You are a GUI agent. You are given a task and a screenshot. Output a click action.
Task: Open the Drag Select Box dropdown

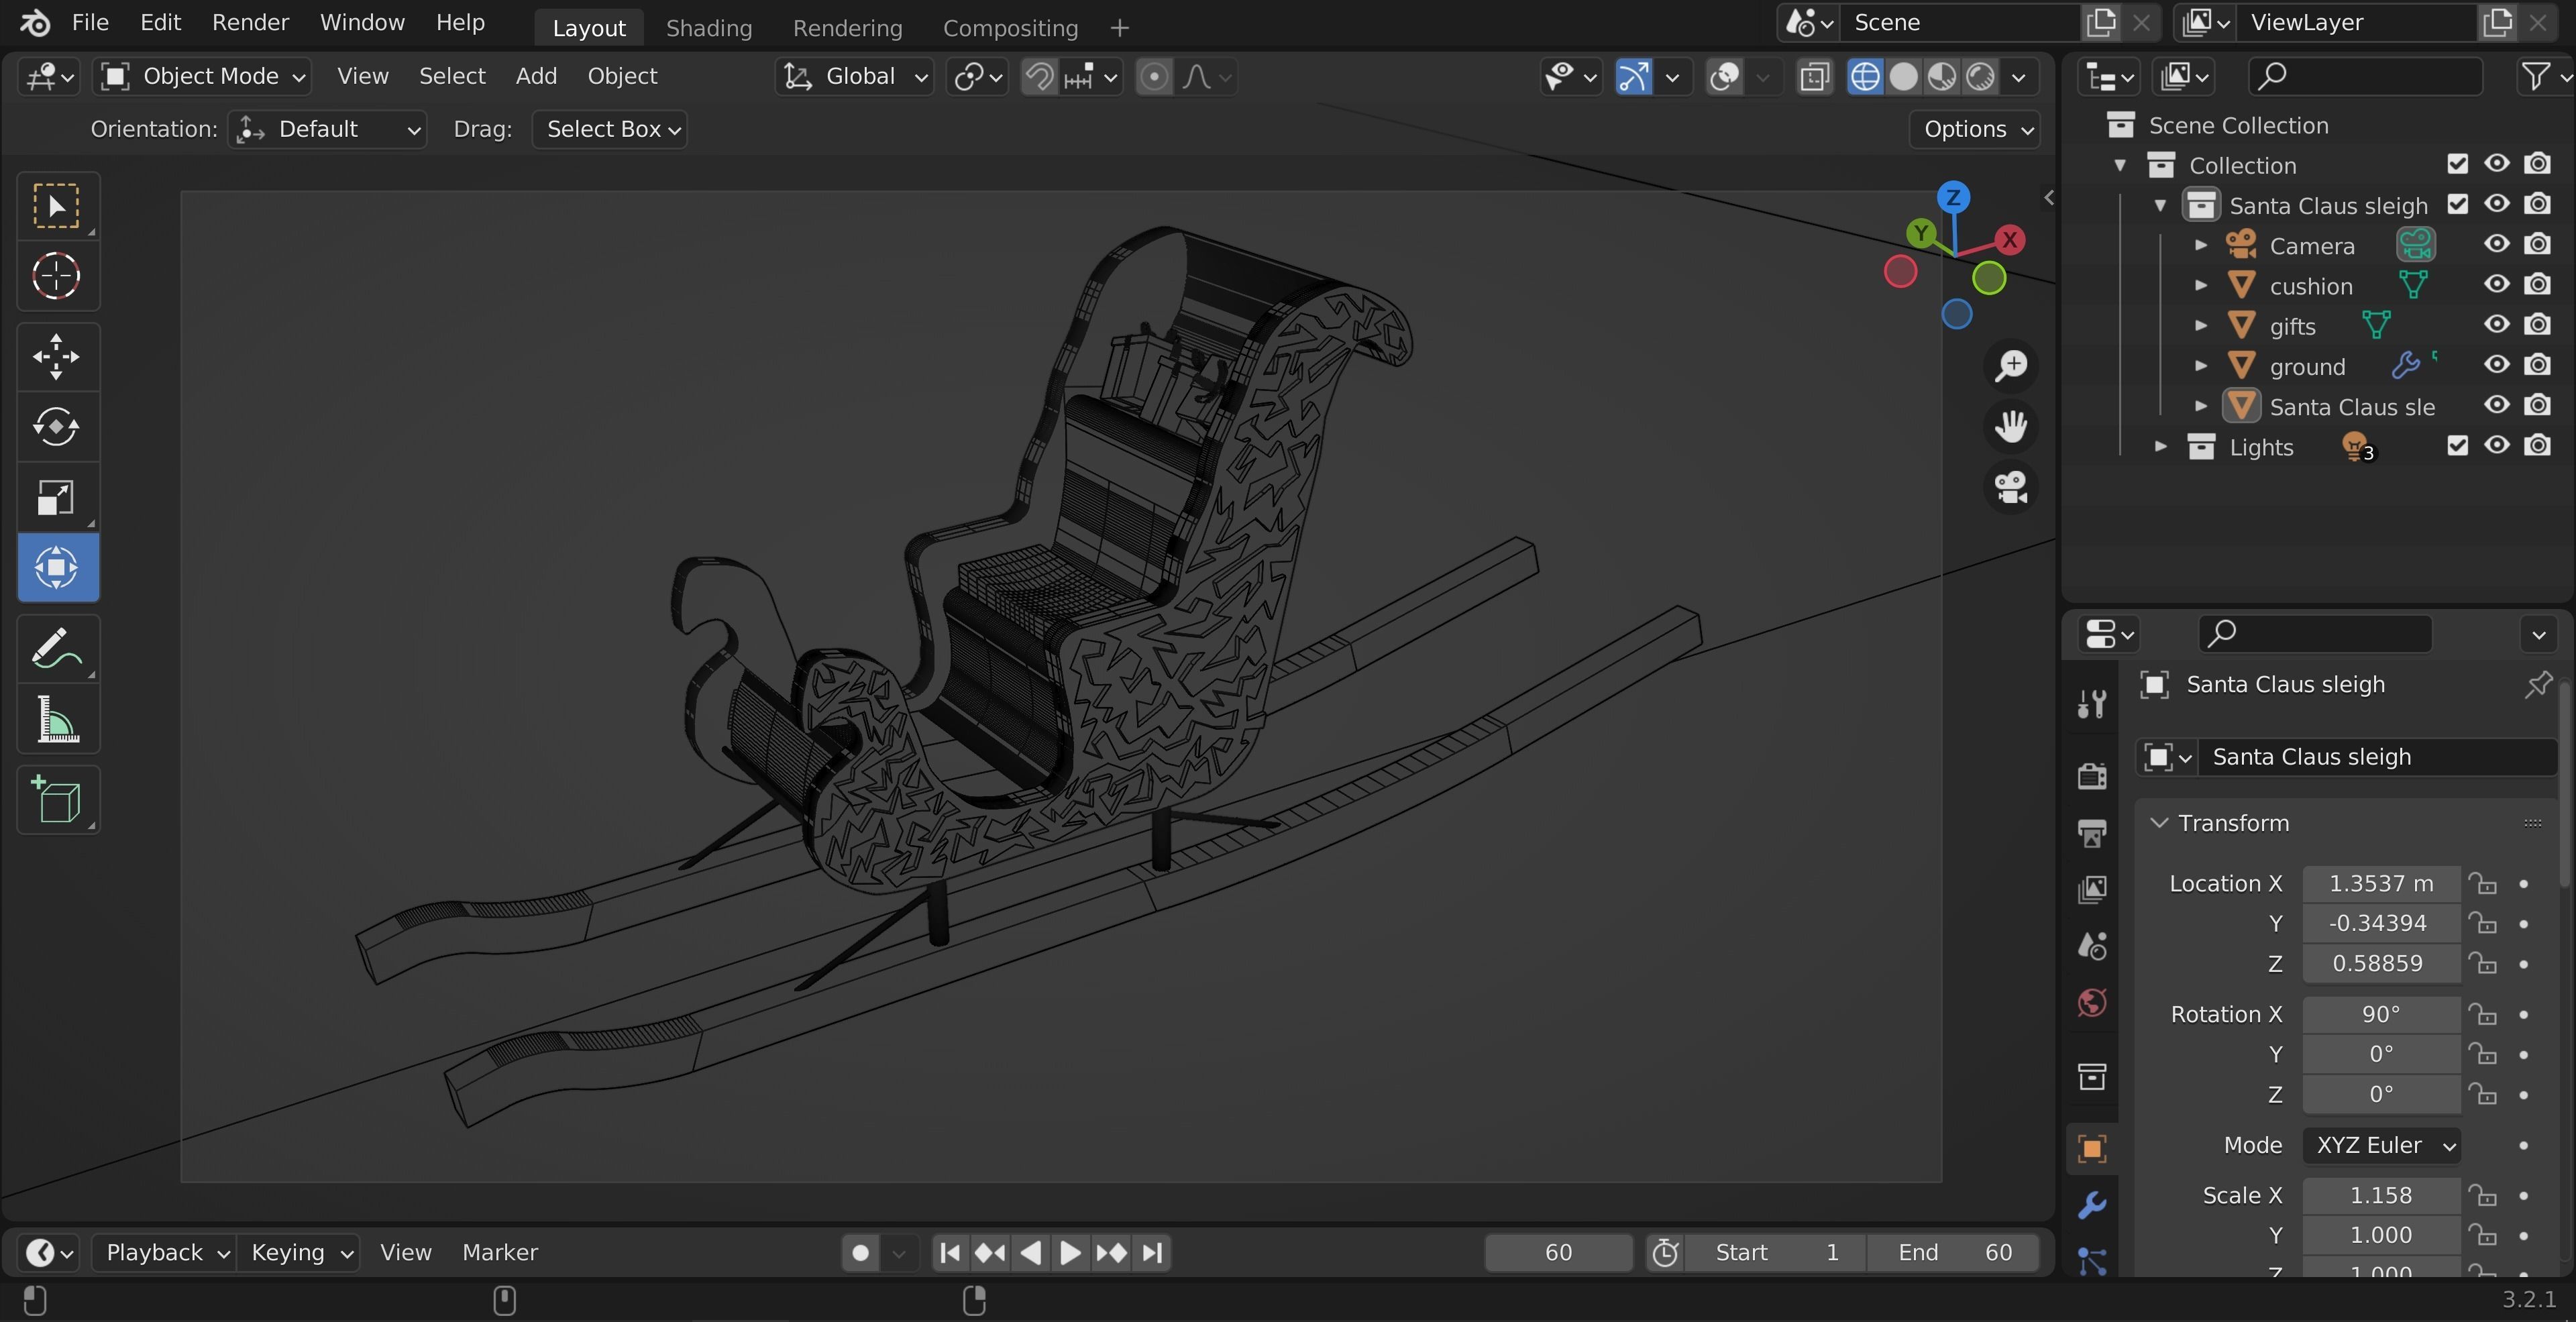609,130
